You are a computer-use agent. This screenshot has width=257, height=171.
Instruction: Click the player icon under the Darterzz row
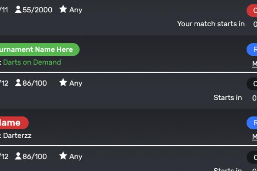[x=18, y=156]
